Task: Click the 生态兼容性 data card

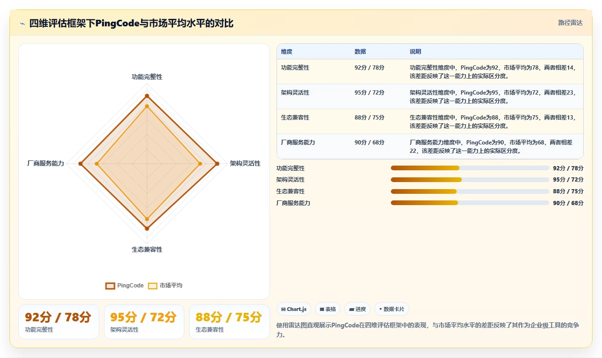Action: (229, 322)
